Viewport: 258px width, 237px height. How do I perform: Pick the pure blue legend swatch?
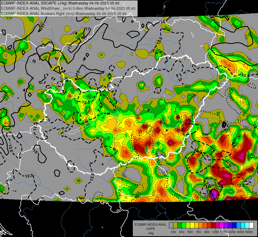tap(235, 225)
